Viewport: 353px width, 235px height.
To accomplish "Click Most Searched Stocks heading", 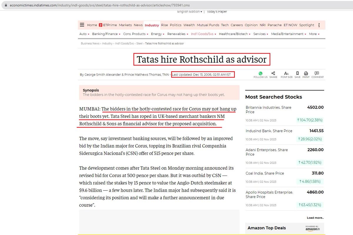I will 274,97.
